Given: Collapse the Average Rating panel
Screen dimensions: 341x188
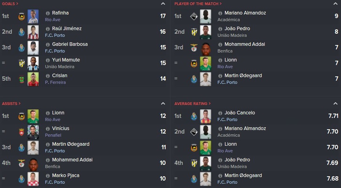Looking at the screenshot, I should point(336,104).
